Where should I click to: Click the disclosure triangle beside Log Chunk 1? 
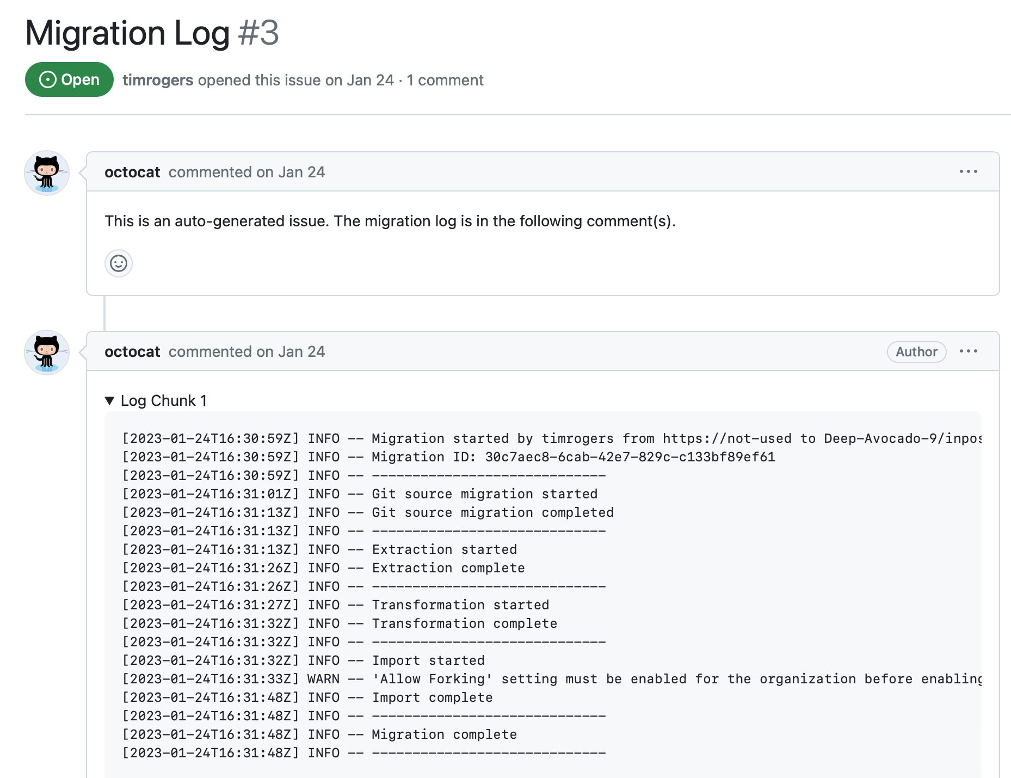[x=110, y=400]
